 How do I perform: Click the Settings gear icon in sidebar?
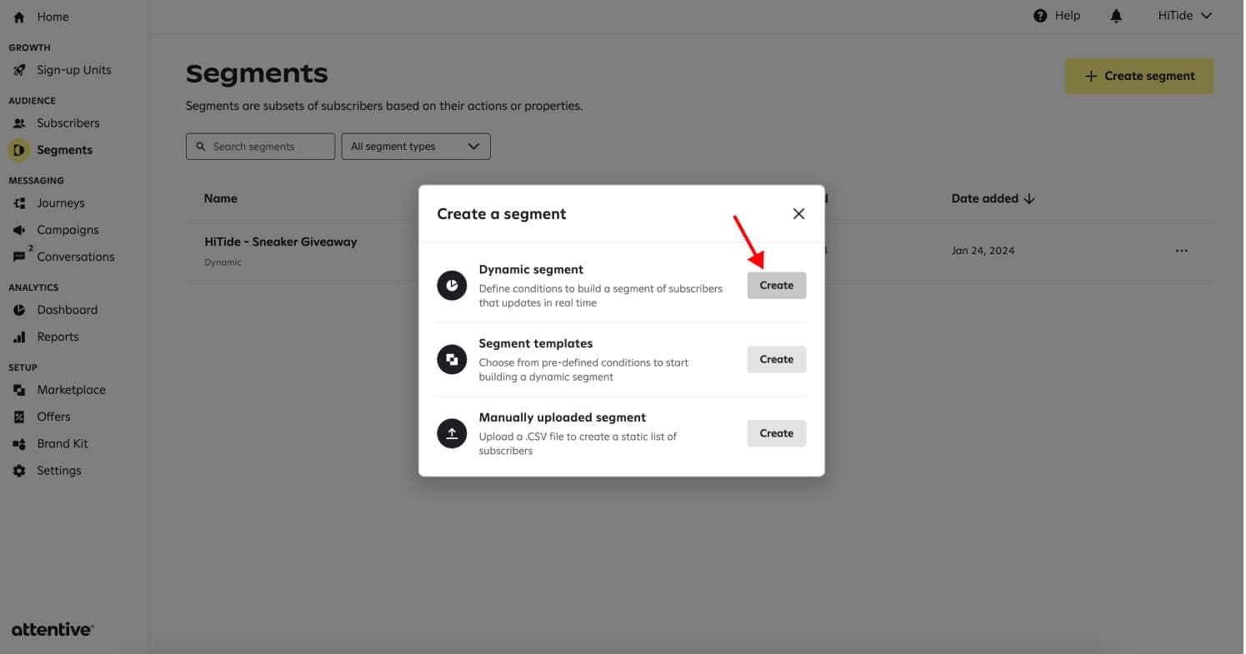[19, 471]
